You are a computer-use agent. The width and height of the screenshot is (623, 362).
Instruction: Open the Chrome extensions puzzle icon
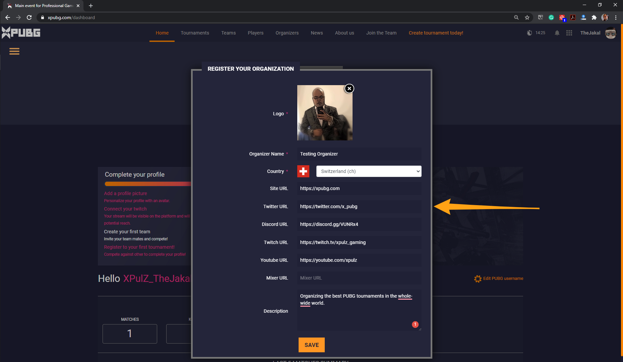(x=594, y=17)
